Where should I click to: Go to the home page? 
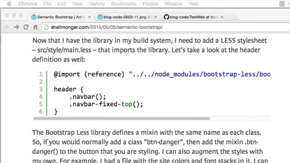pyautogui.click(x=35, y=27)
